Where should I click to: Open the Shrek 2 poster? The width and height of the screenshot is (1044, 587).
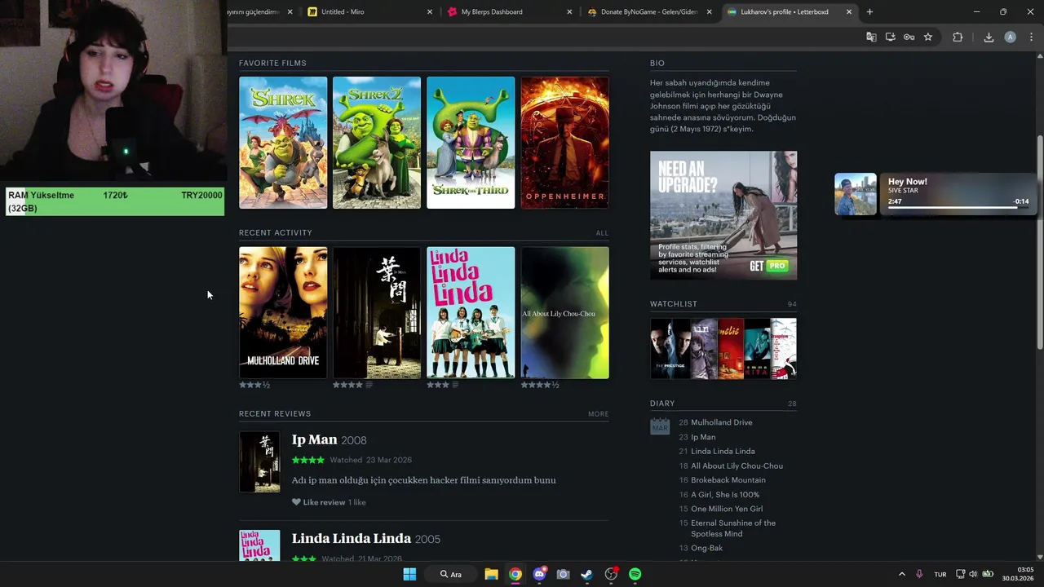[x=377, y=143]
